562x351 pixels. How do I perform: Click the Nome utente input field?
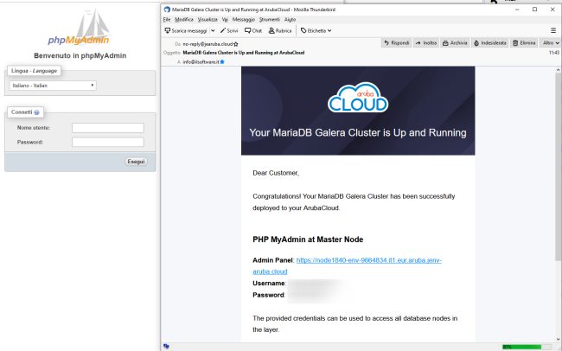108,128
